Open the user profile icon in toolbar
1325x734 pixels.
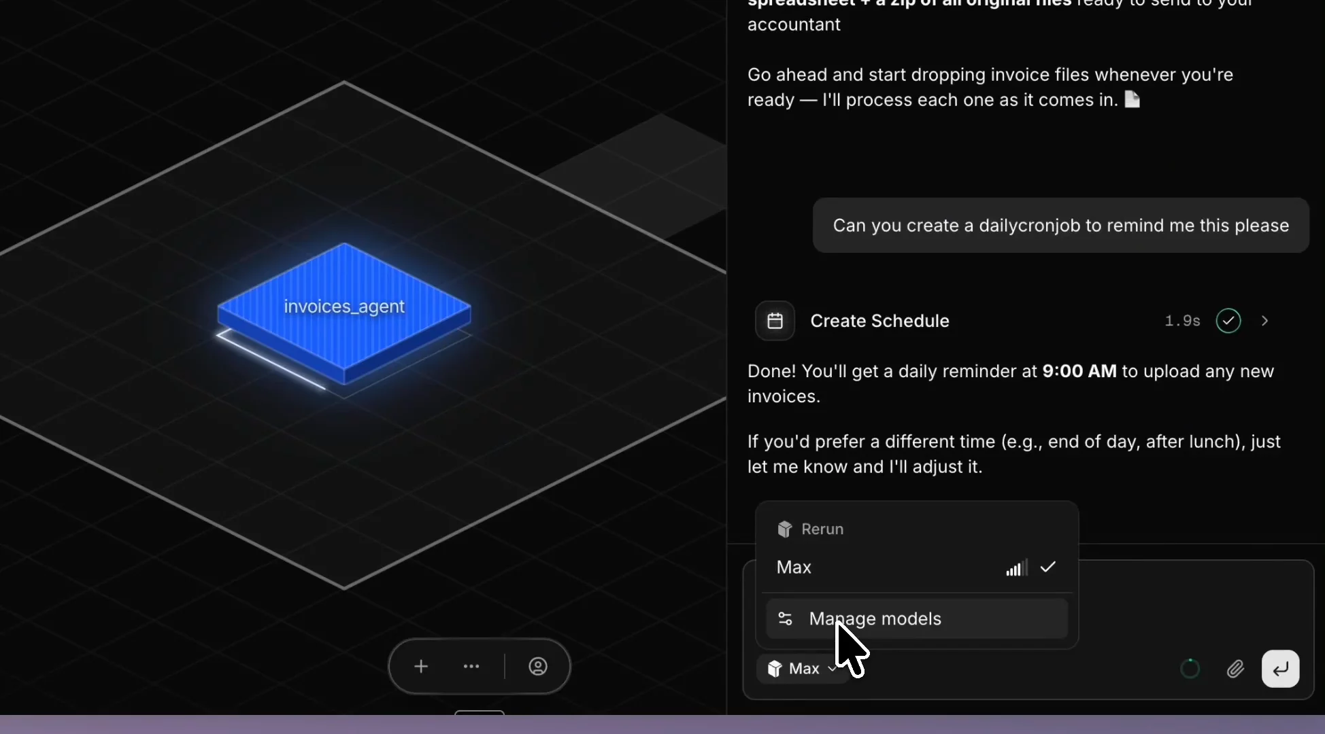[538, 667]
